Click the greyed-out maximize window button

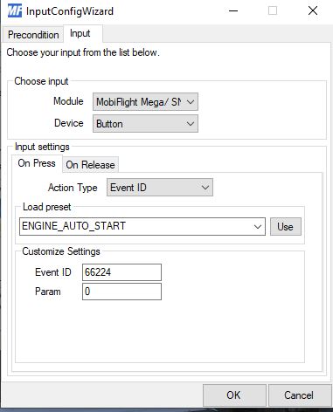[273, 11]
